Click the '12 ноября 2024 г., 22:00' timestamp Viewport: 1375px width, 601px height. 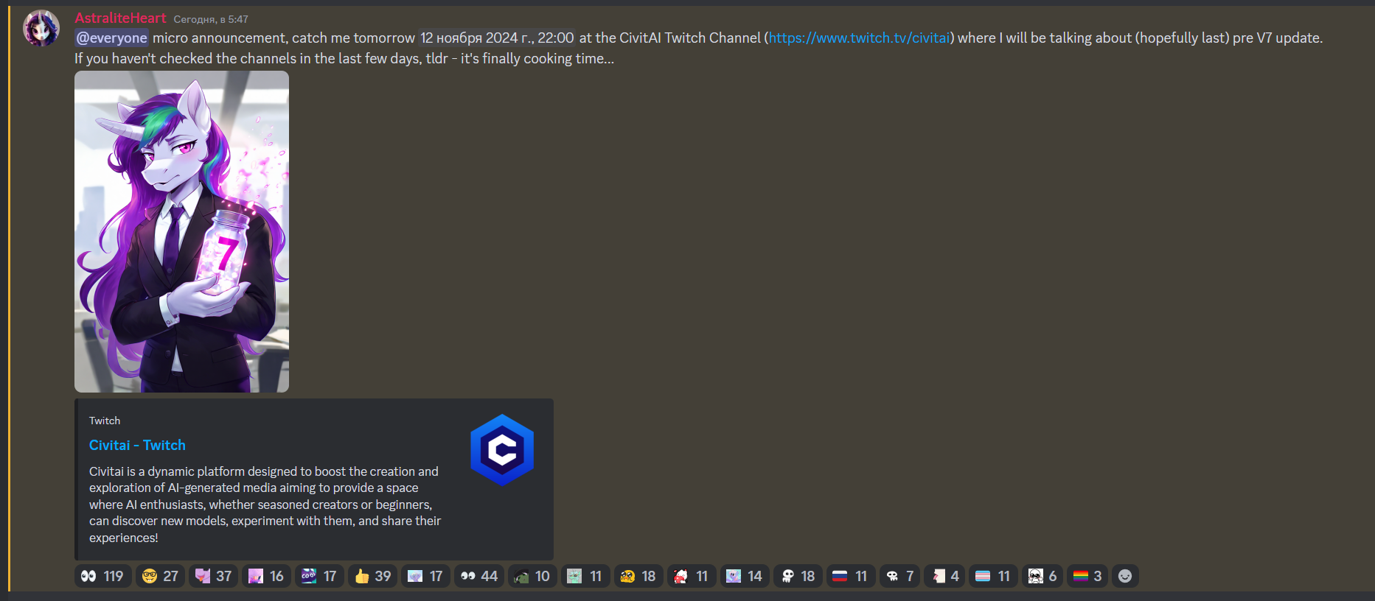(x=497, y=38)
